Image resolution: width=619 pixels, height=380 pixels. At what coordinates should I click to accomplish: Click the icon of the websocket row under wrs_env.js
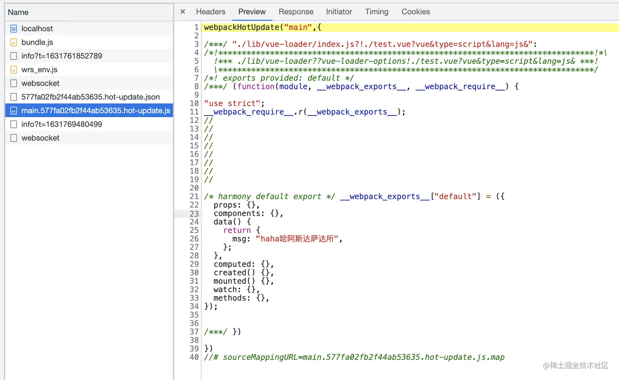(x=14, y=83)
